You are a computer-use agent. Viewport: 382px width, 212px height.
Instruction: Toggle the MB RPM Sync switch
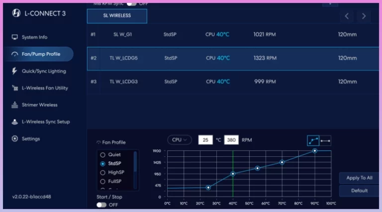pyautogui.click(x=131, y=3)
